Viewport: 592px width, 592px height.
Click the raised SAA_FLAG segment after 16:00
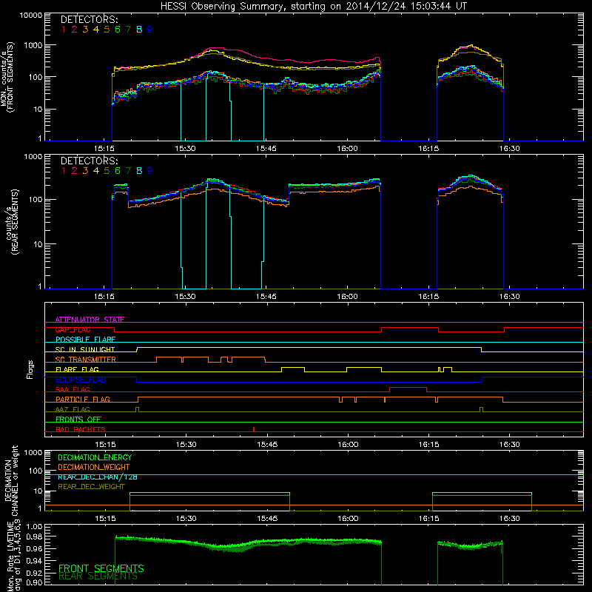tap(408, 388)
